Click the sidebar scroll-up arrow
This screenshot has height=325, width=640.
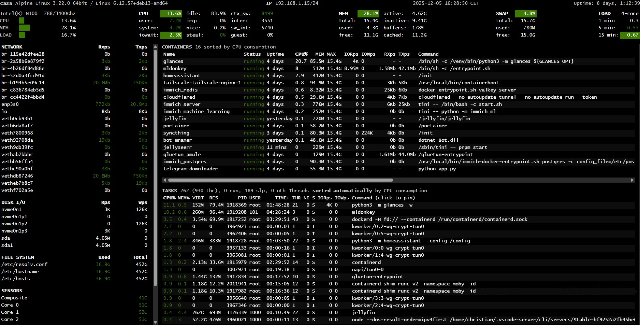(x=156, y=47)
